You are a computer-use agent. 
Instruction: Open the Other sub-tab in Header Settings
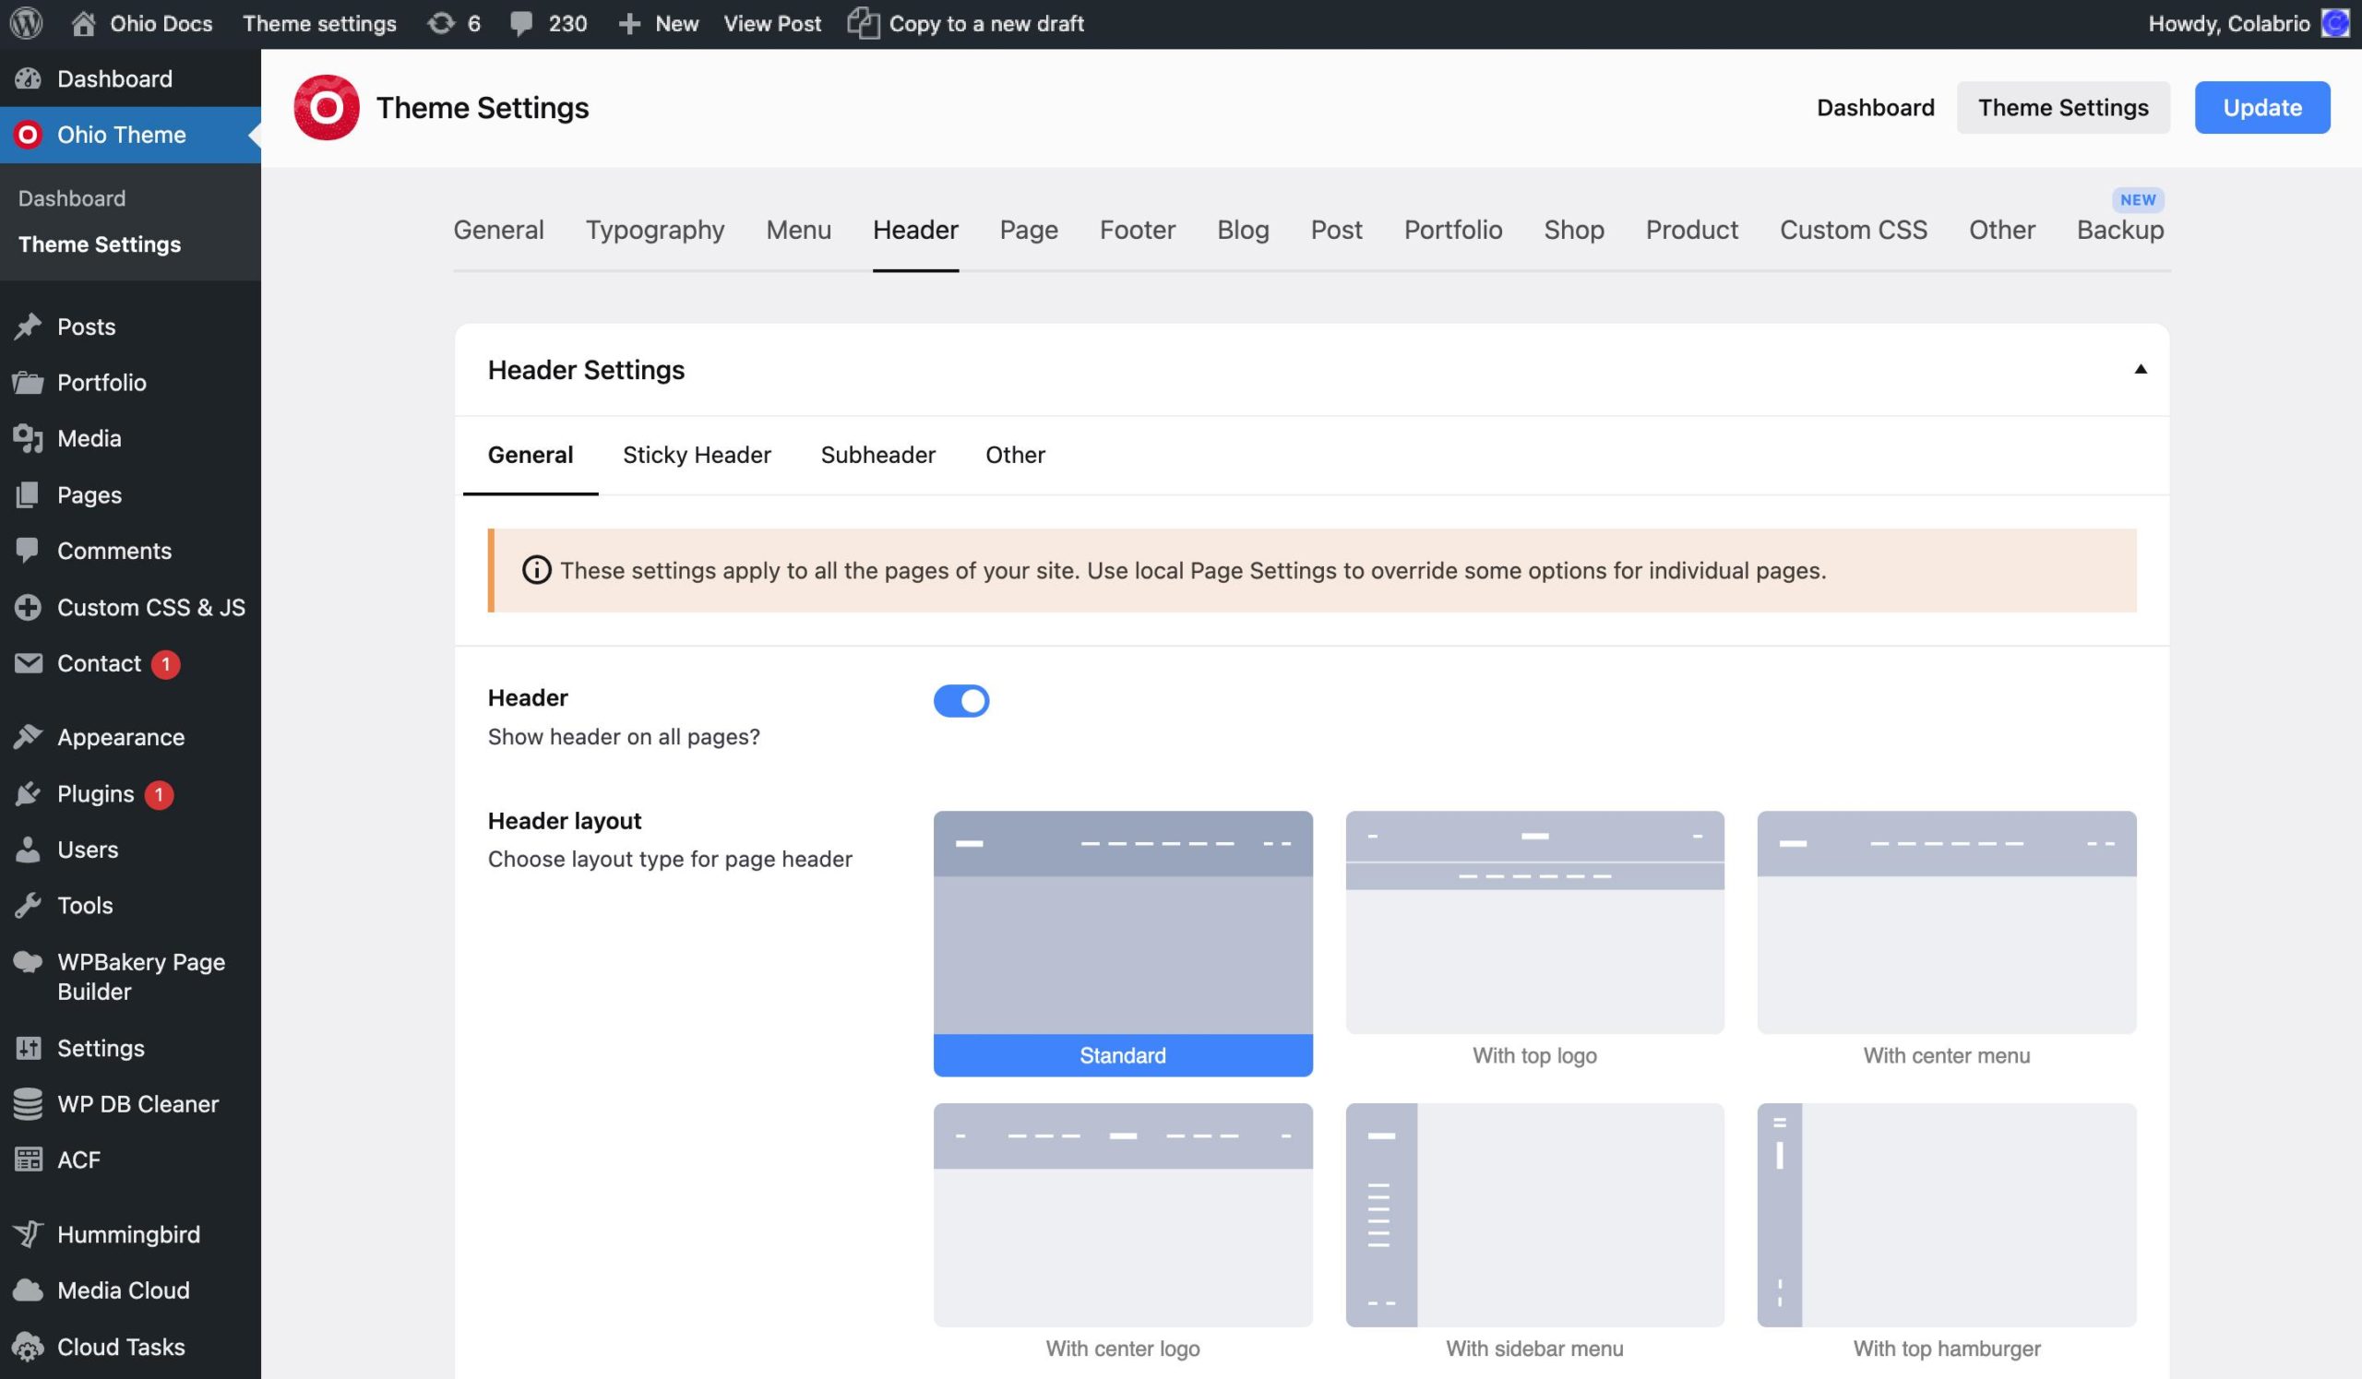[1015, 456]
